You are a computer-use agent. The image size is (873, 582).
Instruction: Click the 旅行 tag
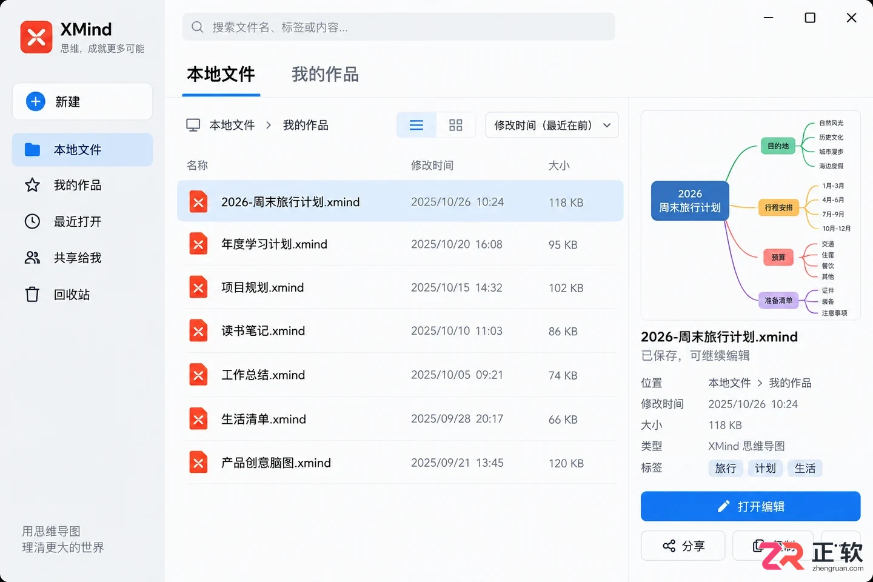[x=726, y=468]
